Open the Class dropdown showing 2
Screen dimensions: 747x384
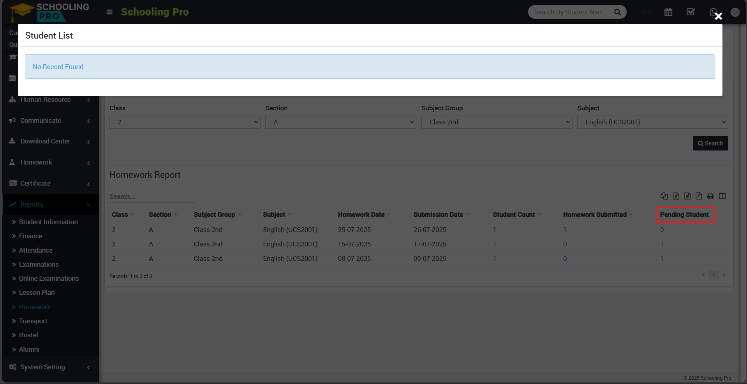tap(185, 122)
